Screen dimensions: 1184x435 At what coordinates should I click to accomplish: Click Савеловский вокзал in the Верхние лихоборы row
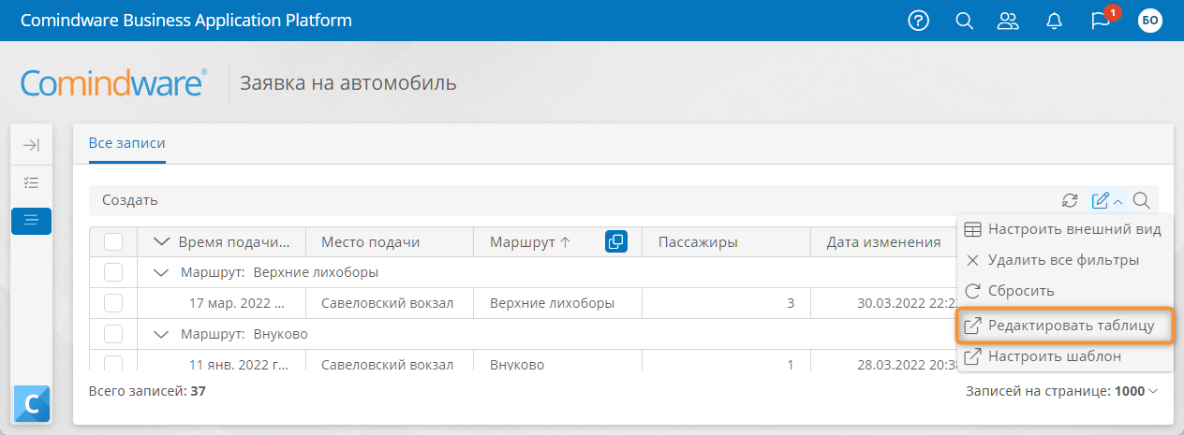pyautogui.click(x=387, y=303)
